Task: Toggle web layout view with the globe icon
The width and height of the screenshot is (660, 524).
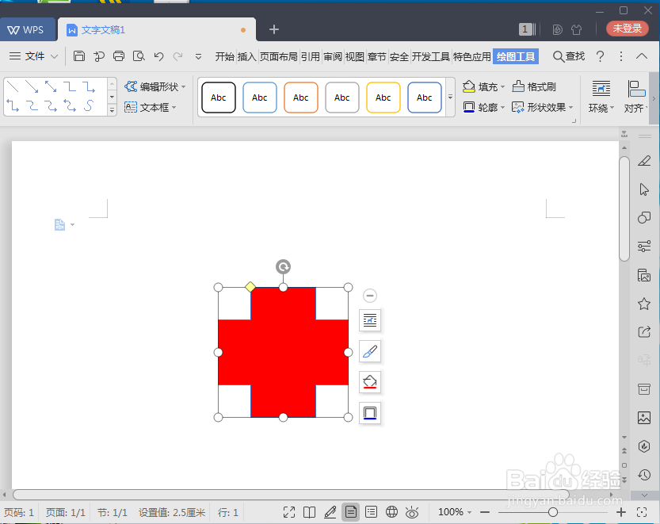Action: pyautogui.click(x=391, y=512)
